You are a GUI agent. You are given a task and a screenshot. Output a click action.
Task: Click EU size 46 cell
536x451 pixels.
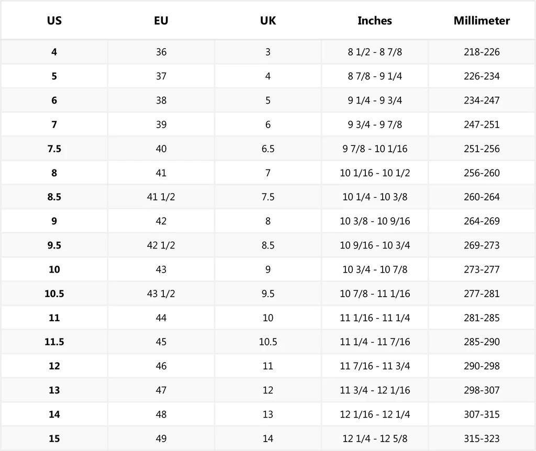click(x=161, y=366)
